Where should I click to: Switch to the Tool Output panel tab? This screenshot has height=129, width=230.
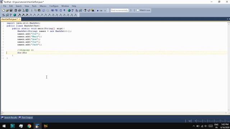26,118
